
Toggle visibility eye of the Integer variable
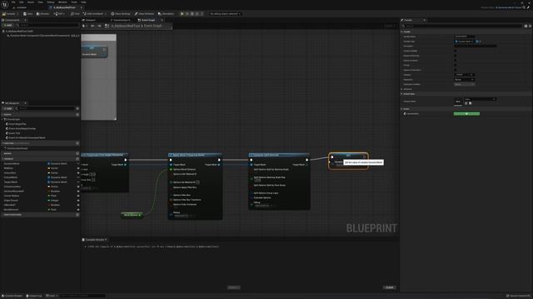(x=77, y=200)
